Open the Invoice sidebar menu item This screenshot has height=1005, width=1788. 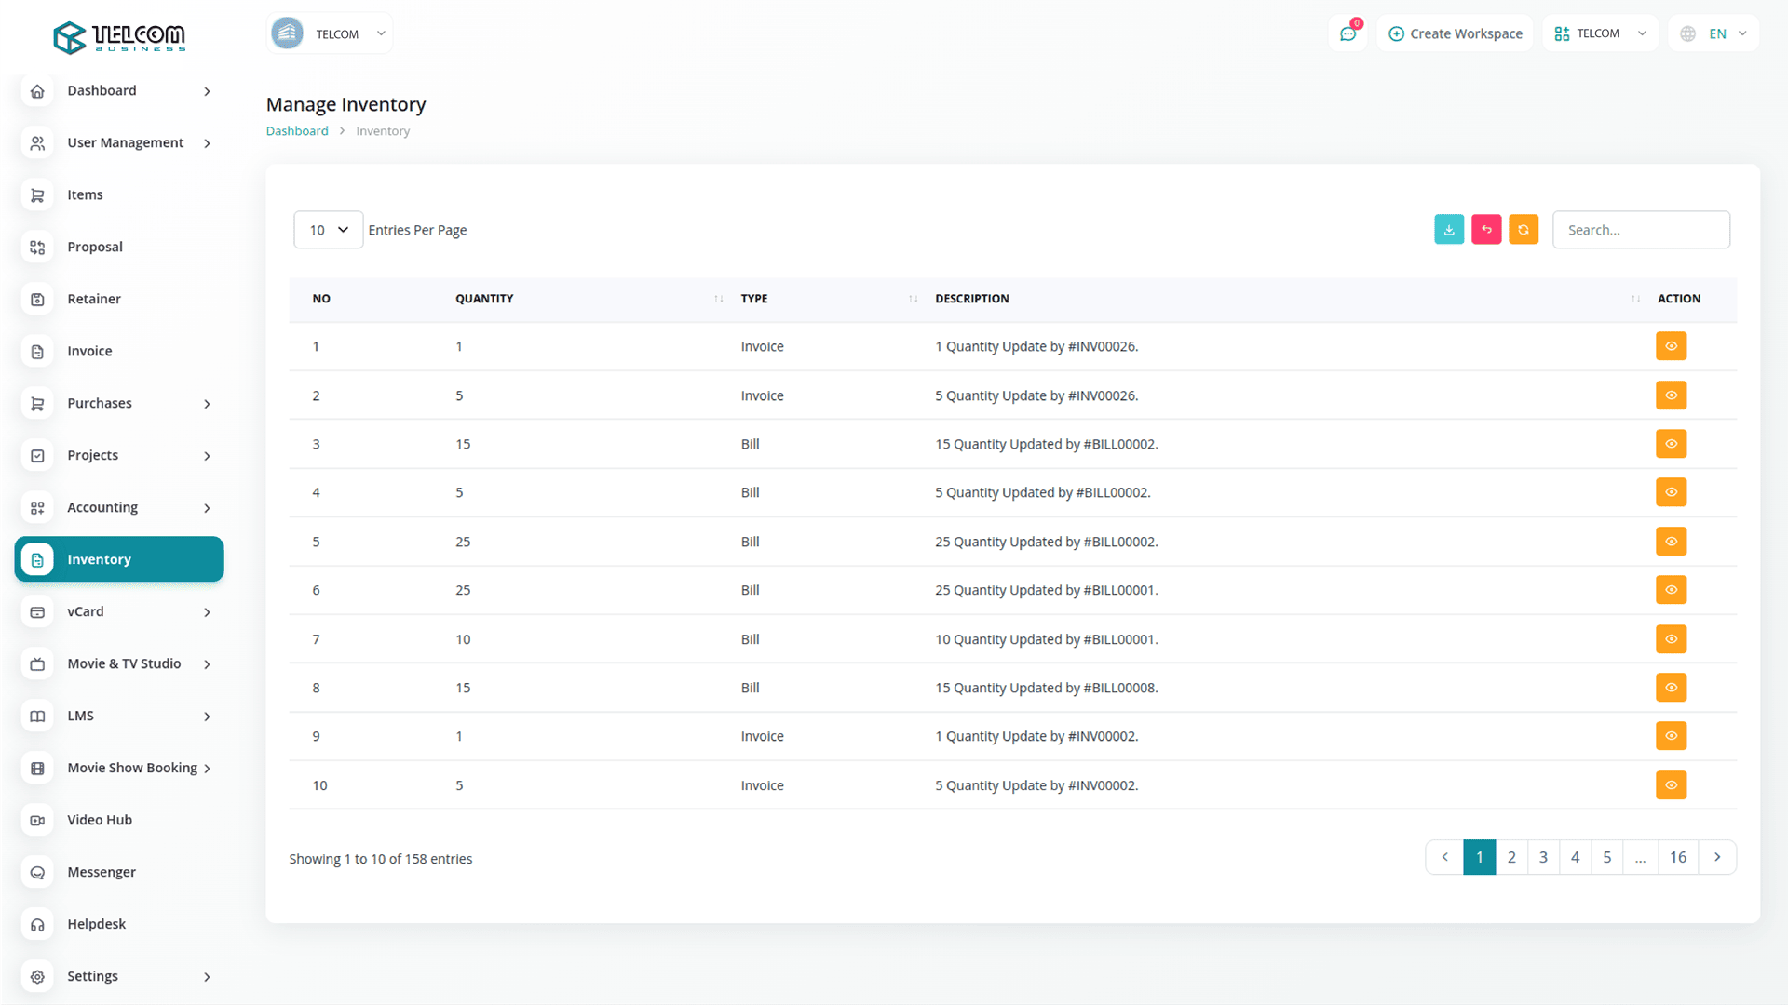pyautogui.click(x=89, y=351)
